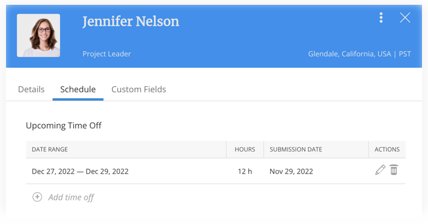Click the Glendale, California location text
The image size is (428, 224).
pos(349,54)
